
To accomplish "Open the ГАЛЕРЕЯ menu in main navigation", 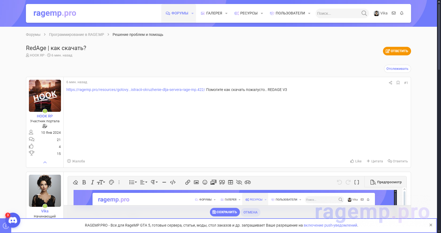I will (211, 13).
